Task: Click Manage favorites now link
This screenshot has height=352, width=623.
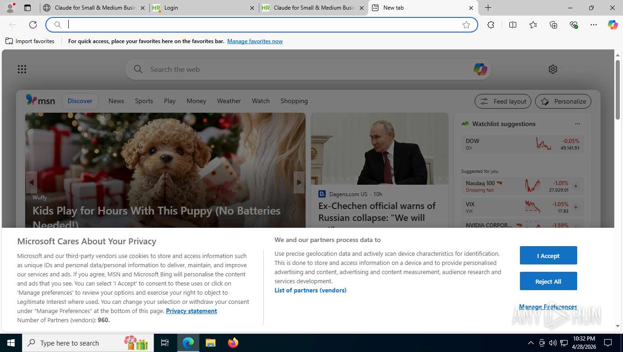Action: [x=255, y=41]
